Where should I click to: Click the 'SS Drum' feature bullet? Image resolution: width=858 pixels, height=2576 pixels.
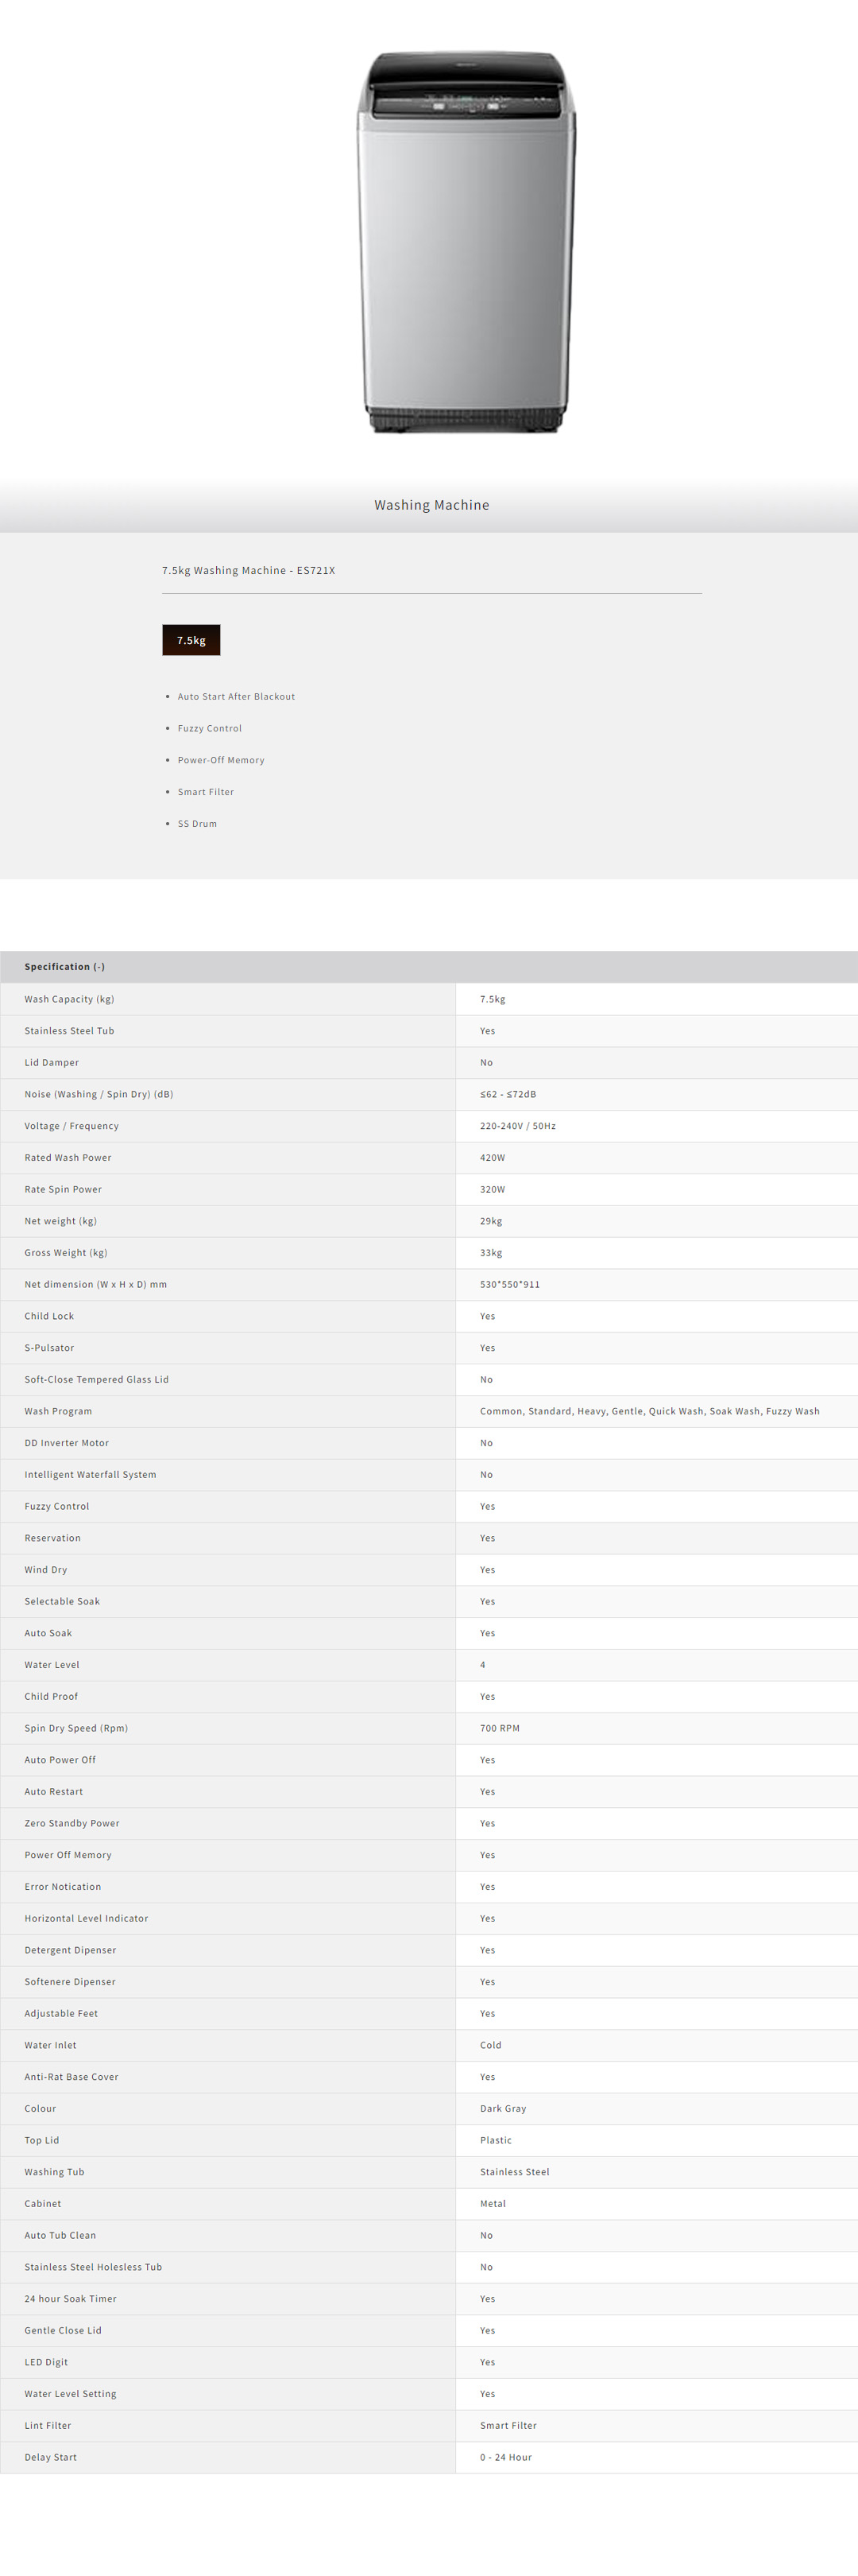tap(197, 823)
